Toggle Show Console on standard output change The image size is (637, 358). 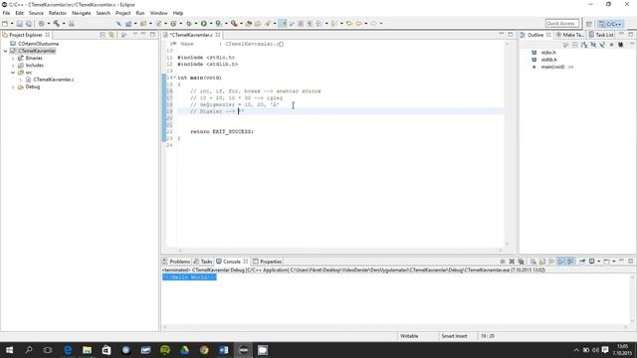click(x=561, y=262)
